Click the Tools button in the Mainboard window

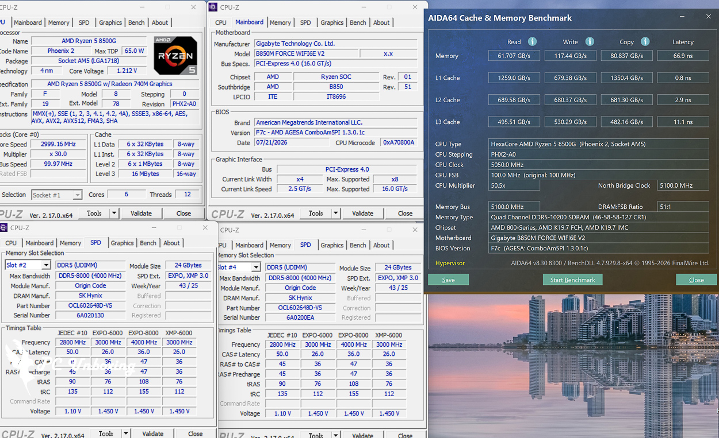(316, 213)
